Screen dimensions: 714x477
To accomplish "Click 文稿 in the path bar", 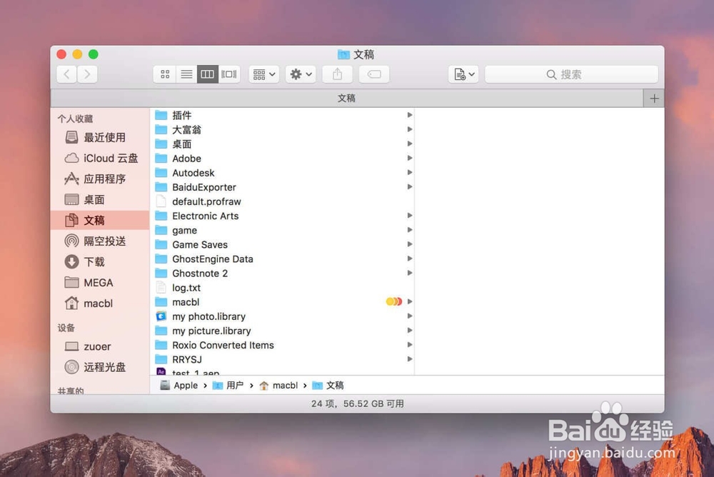I will point(328,386).
